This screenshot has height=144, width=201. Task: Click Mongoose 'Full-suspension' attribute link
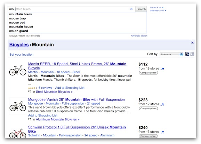(73, 104)
